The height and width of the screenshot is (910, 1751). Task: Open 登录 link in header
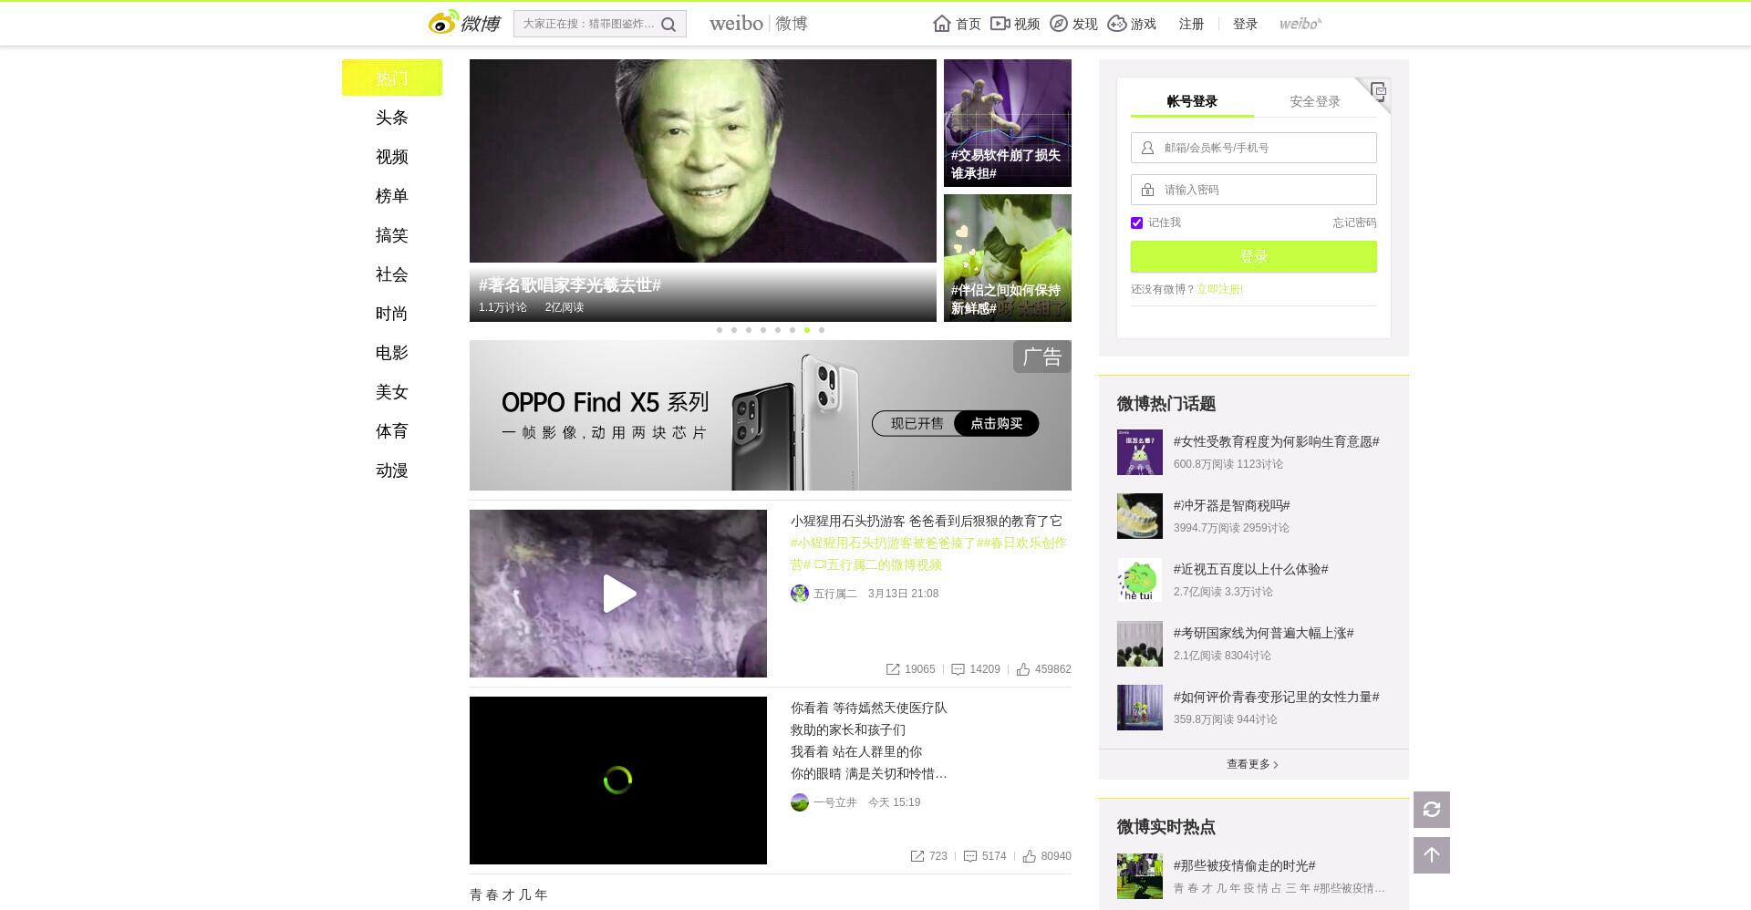click(x=1245, y=24)
